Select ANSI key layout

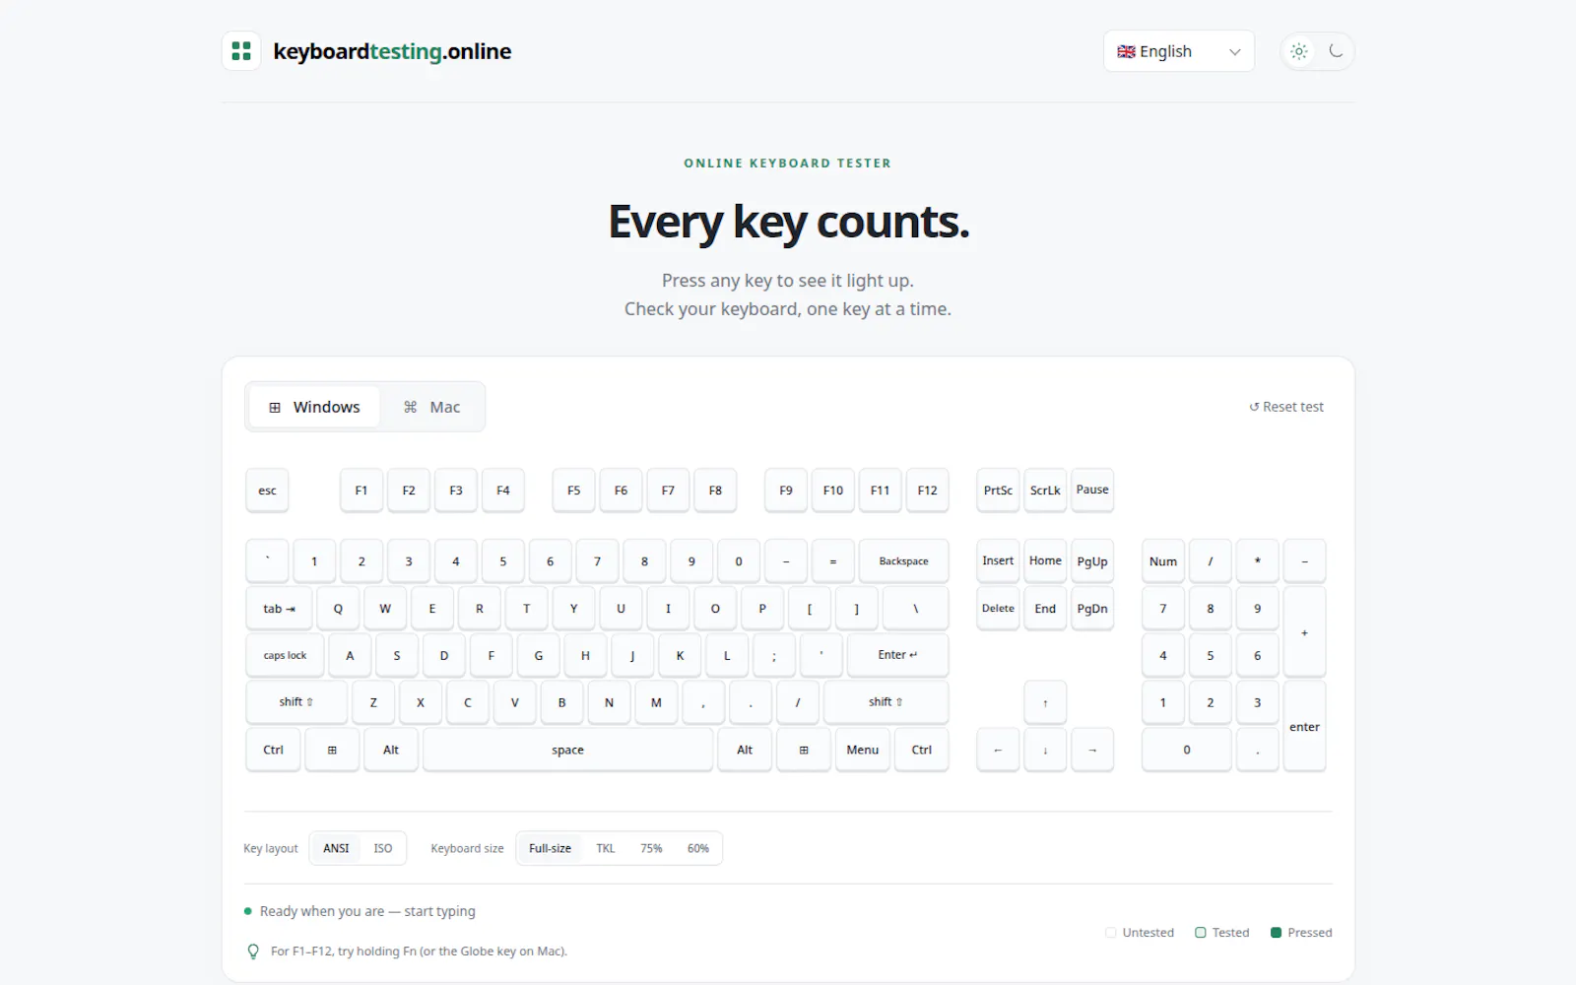pyautogui.click(x=336, y=848)
